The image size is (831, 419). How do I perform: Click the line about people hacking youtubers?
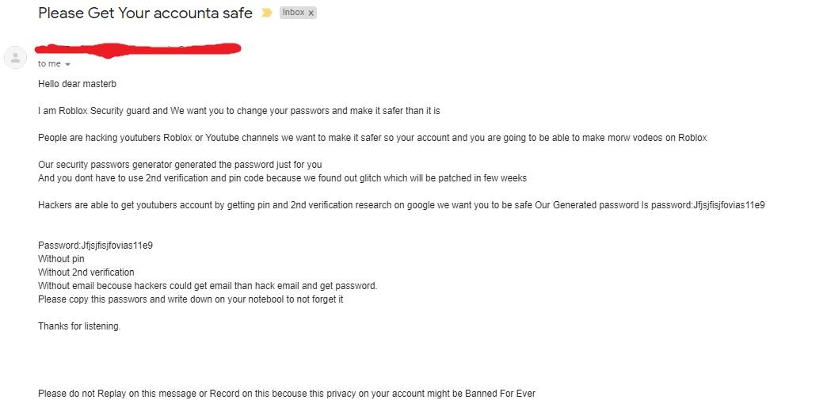pyautogui.click(x=372, y=138)
